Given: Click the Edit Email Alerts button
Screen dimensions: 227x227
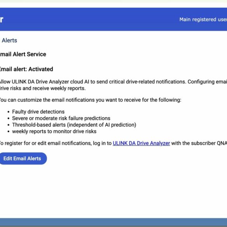Looking at the screenshot, I should [x=23, y=158].
